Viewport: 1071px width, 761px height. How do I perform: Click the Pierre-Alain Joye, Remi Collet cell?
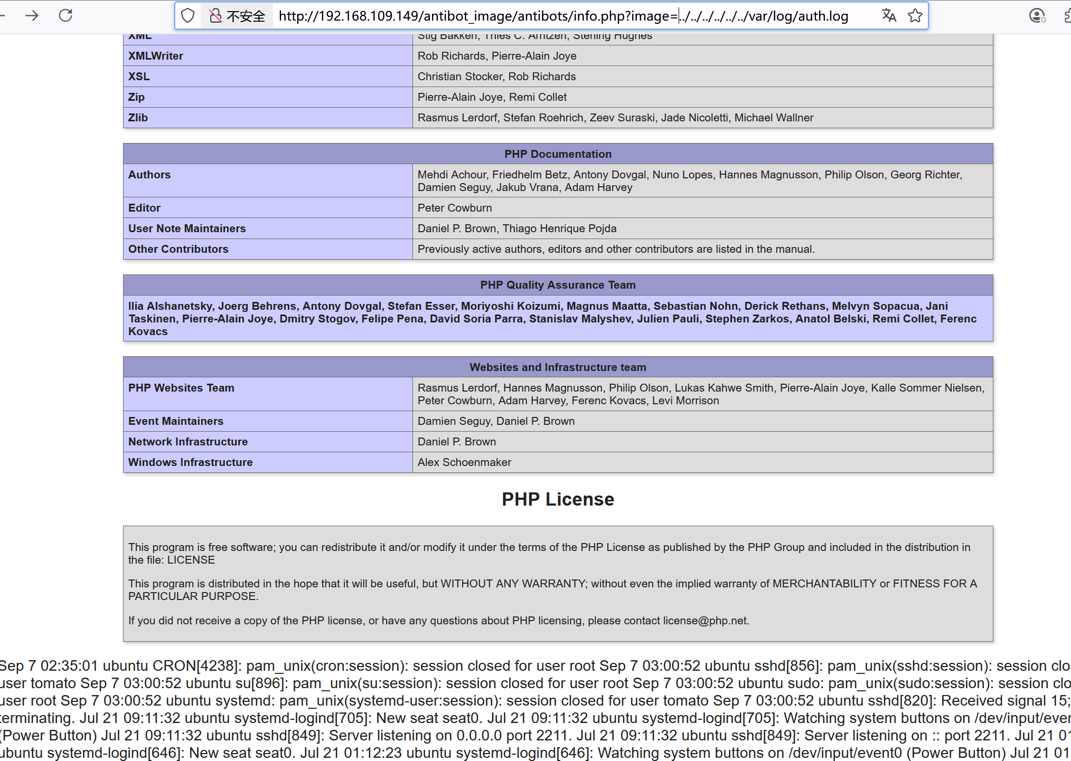tap(702, 97)
